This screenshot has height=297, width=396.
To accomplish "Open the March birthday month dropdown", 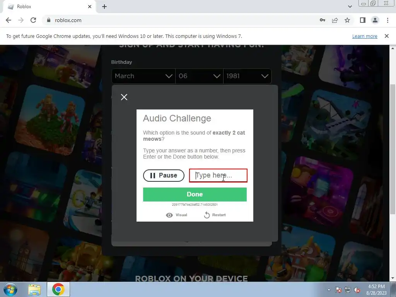I will (x=143, y=76).
